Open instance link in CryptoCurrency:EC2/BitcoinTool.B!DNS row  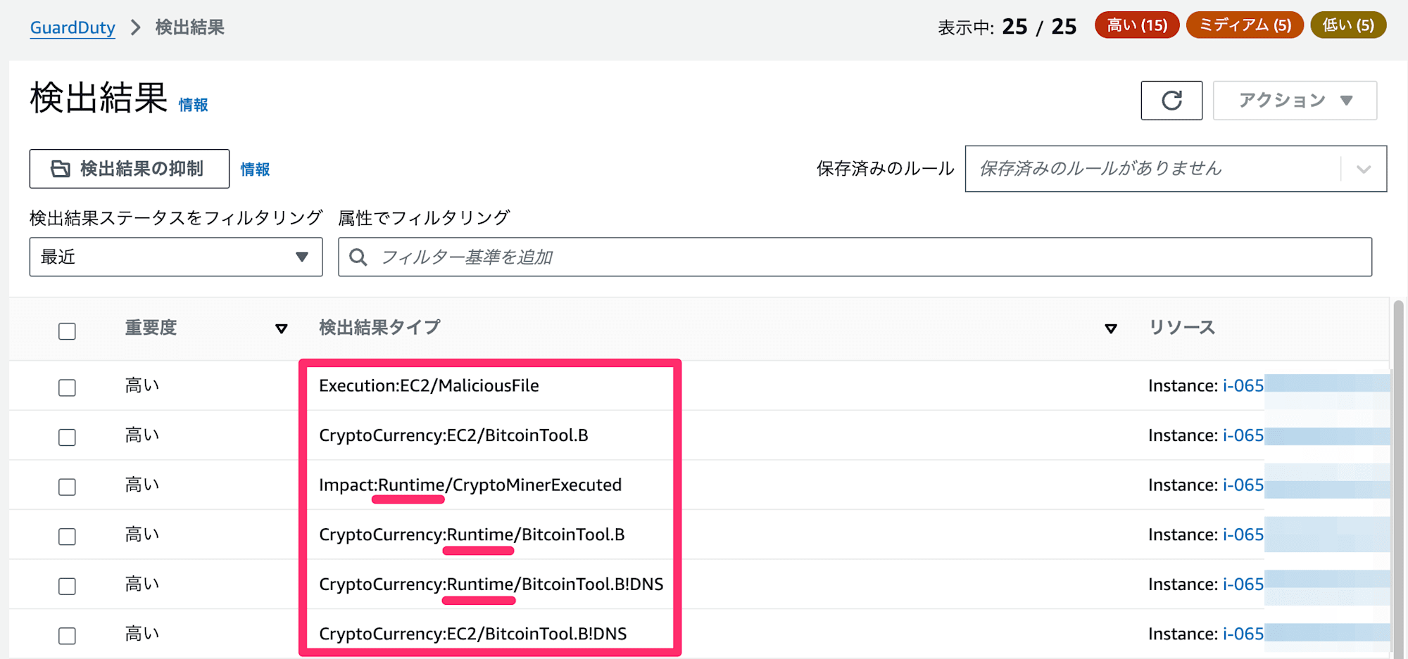1243,634
